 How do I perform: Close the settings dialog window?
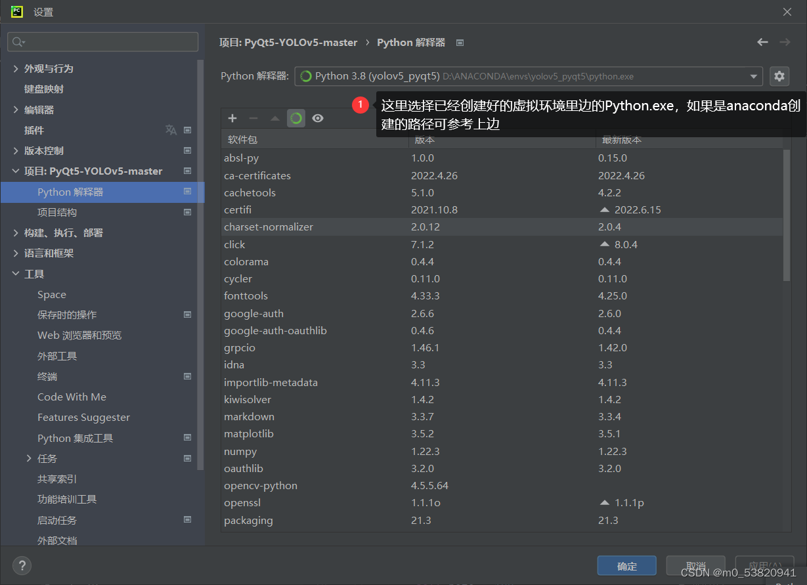(x=787, y=12)
